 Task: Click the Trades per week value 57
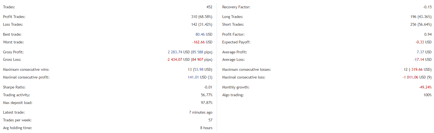click(x=210, y=120)
